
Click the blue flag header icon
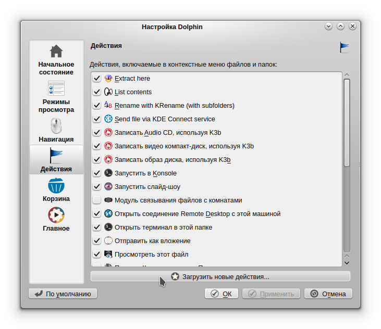point(344,47)
